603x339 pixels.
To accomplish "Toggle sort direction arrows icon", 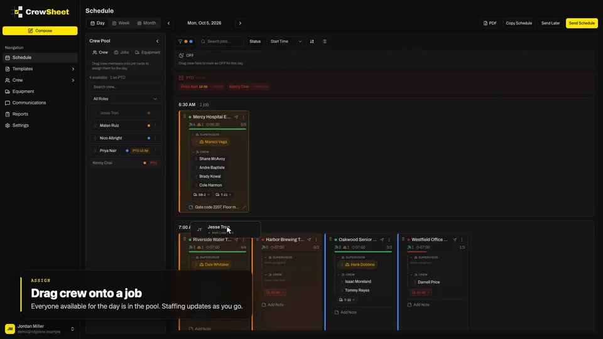I will tap(312, 41).
